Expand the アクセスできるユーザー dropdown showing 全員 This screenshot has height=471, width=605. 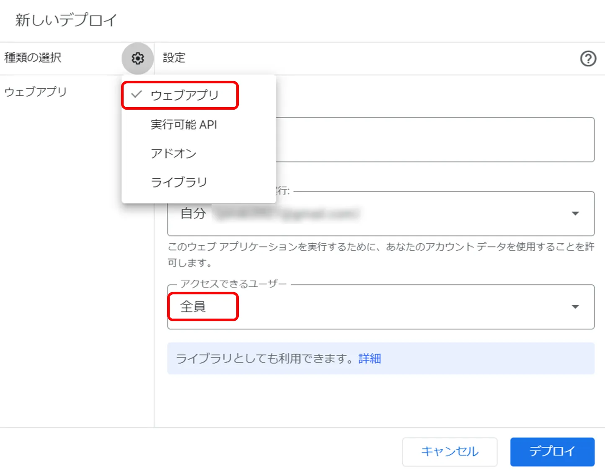pos(380,307)
